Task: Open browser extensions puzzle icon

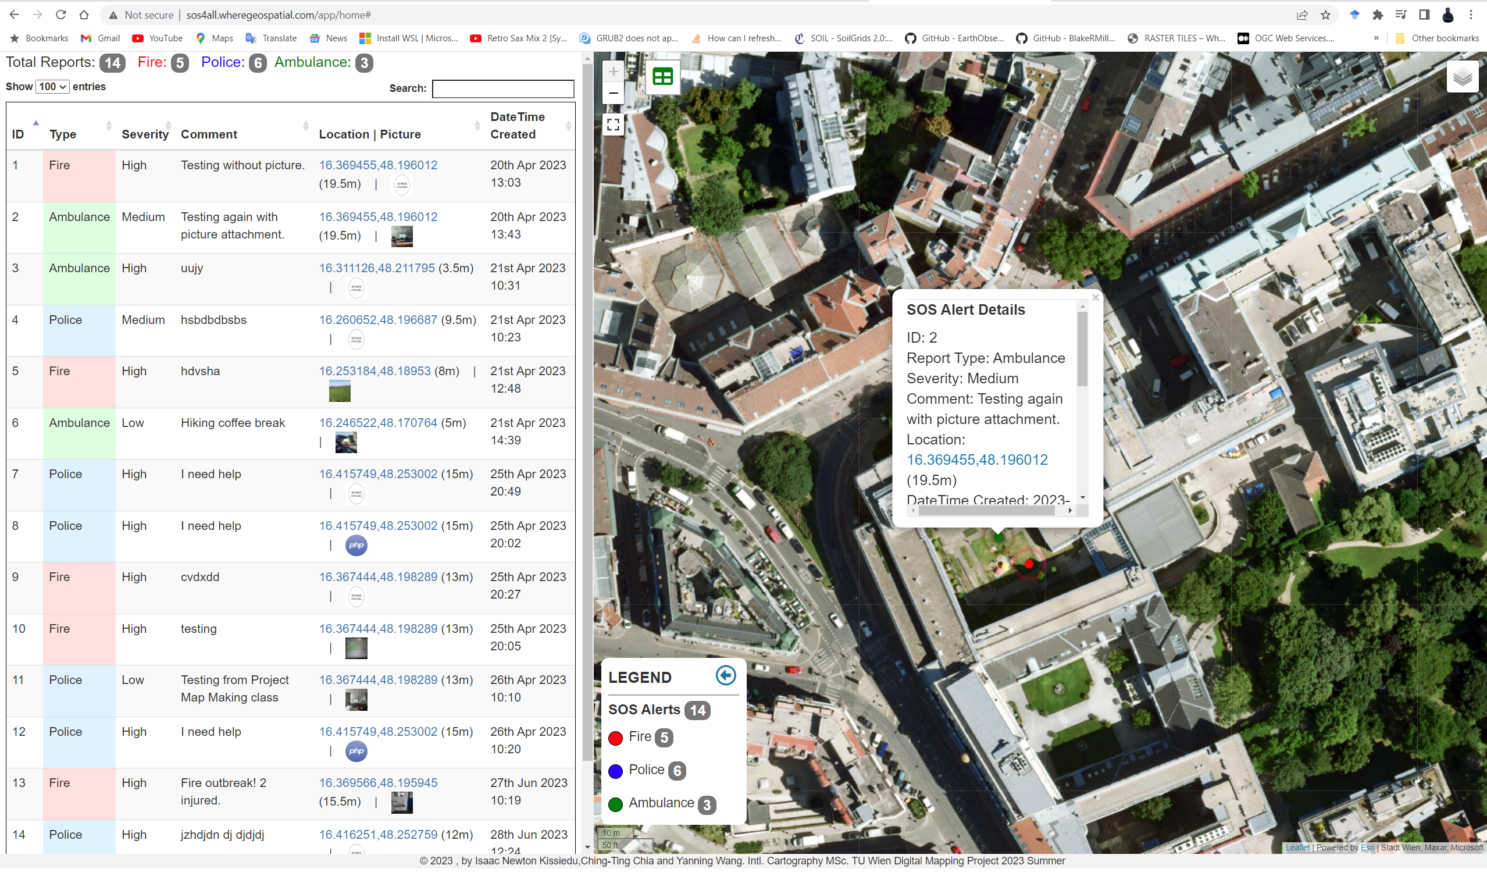Action: click(x=1378, y=15)
